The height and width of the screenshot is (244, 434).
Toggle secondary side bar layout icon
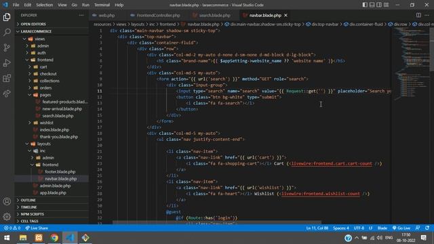click(x=379, y=5)
